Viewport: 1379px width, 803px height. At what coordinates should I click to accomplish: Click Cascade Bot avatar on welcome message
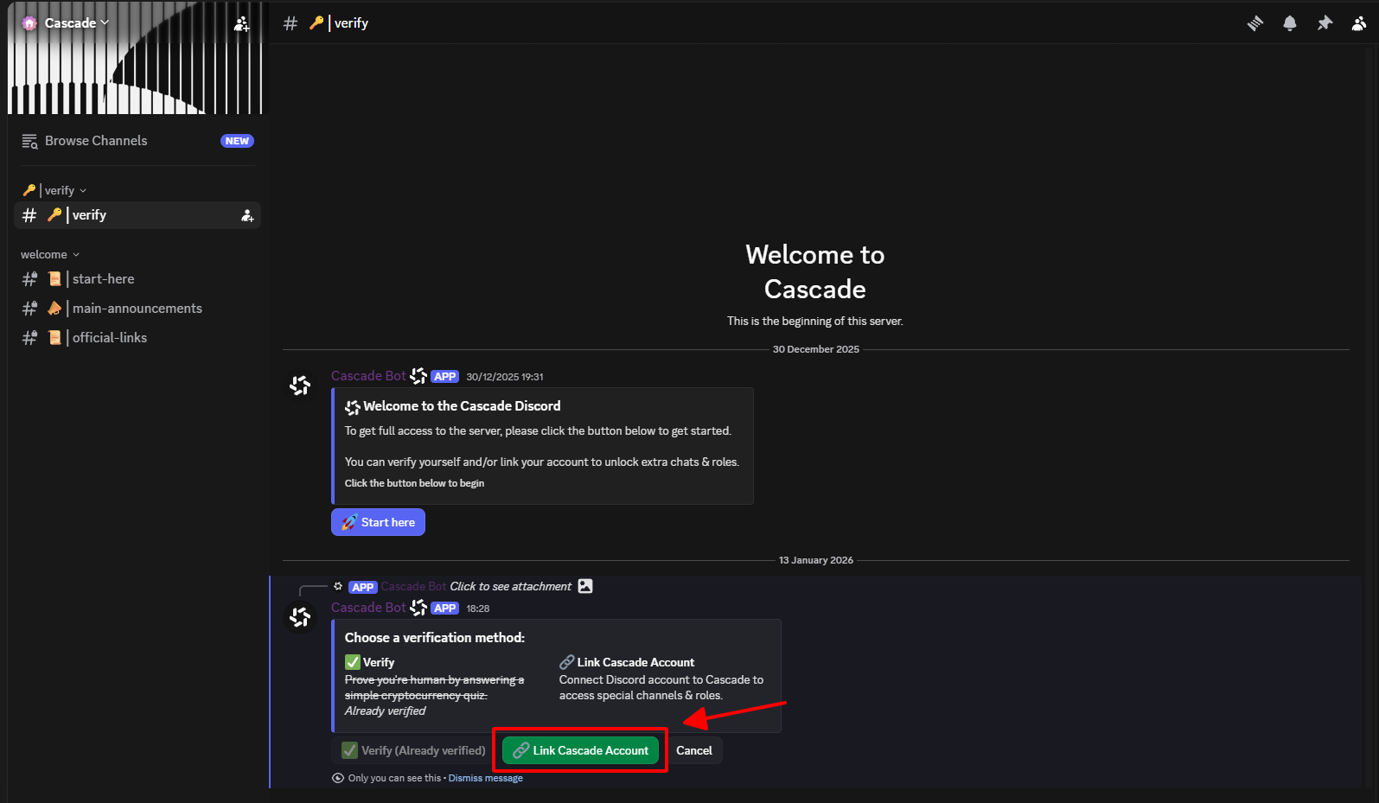point(300,386)
